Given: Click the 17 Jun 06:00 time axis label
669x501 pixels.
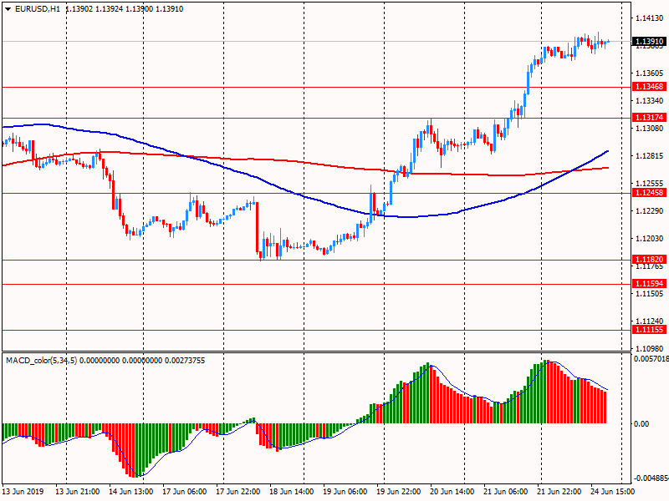Looking at the screenshot, I should pyautogui.click(x=184, y=491).
